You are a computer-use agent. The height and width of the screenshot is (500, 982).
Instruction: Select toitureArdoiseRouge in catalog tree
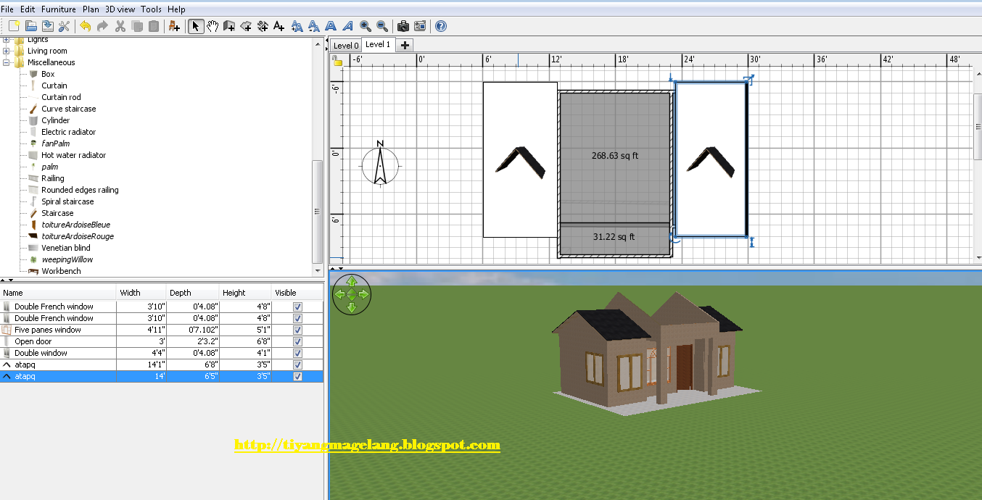point(78,236)
